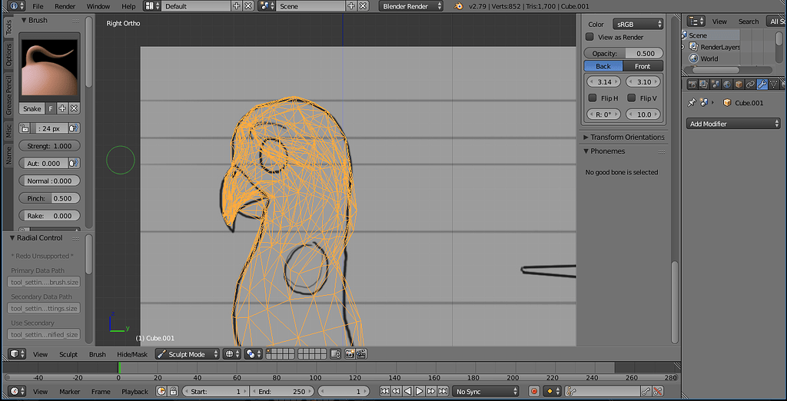Image resolution: width=787 pixels, height=401 pixels.
Task: Open Sculpt Mode dropdown
Action: click(188, 354)
